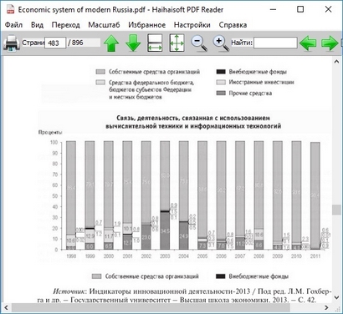Click the 2011 year label on chart
The width and height of the screenshot is (343, 314).
[315, 256]
